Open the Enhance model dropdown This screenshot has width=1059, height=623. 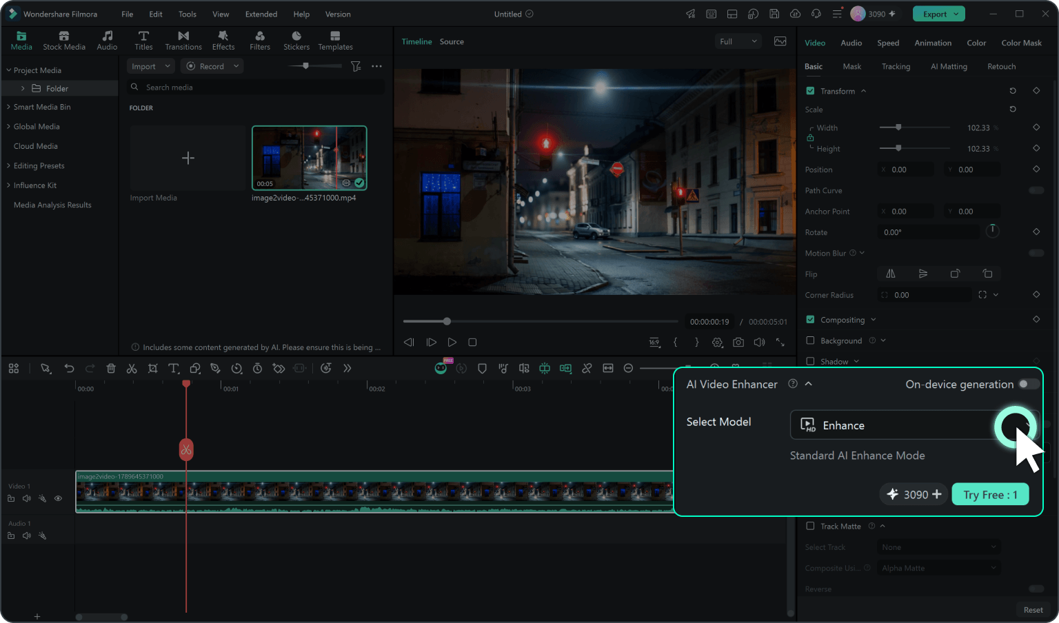pyautogui.click(x=914, y=425)
